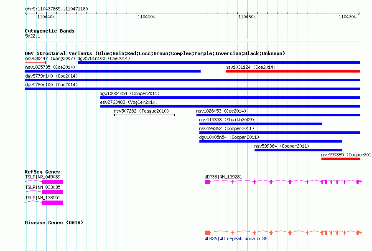Click the 5q22.1 band label
Image resolution: width=372 pixels, height=251 pixels.
pyautogui.click(x=33, y=36)
